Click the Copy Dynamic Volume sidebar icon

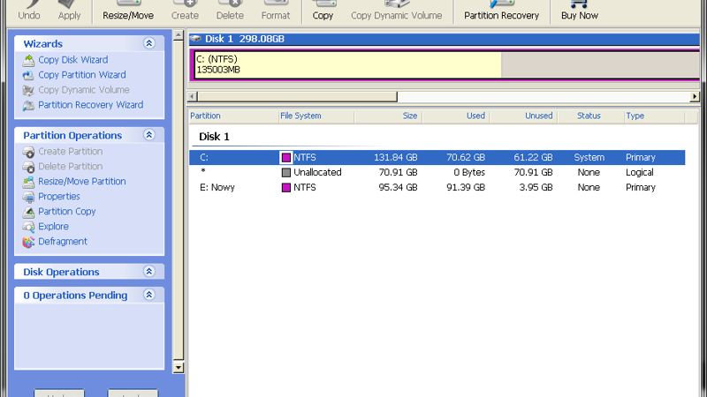(28, 90)
